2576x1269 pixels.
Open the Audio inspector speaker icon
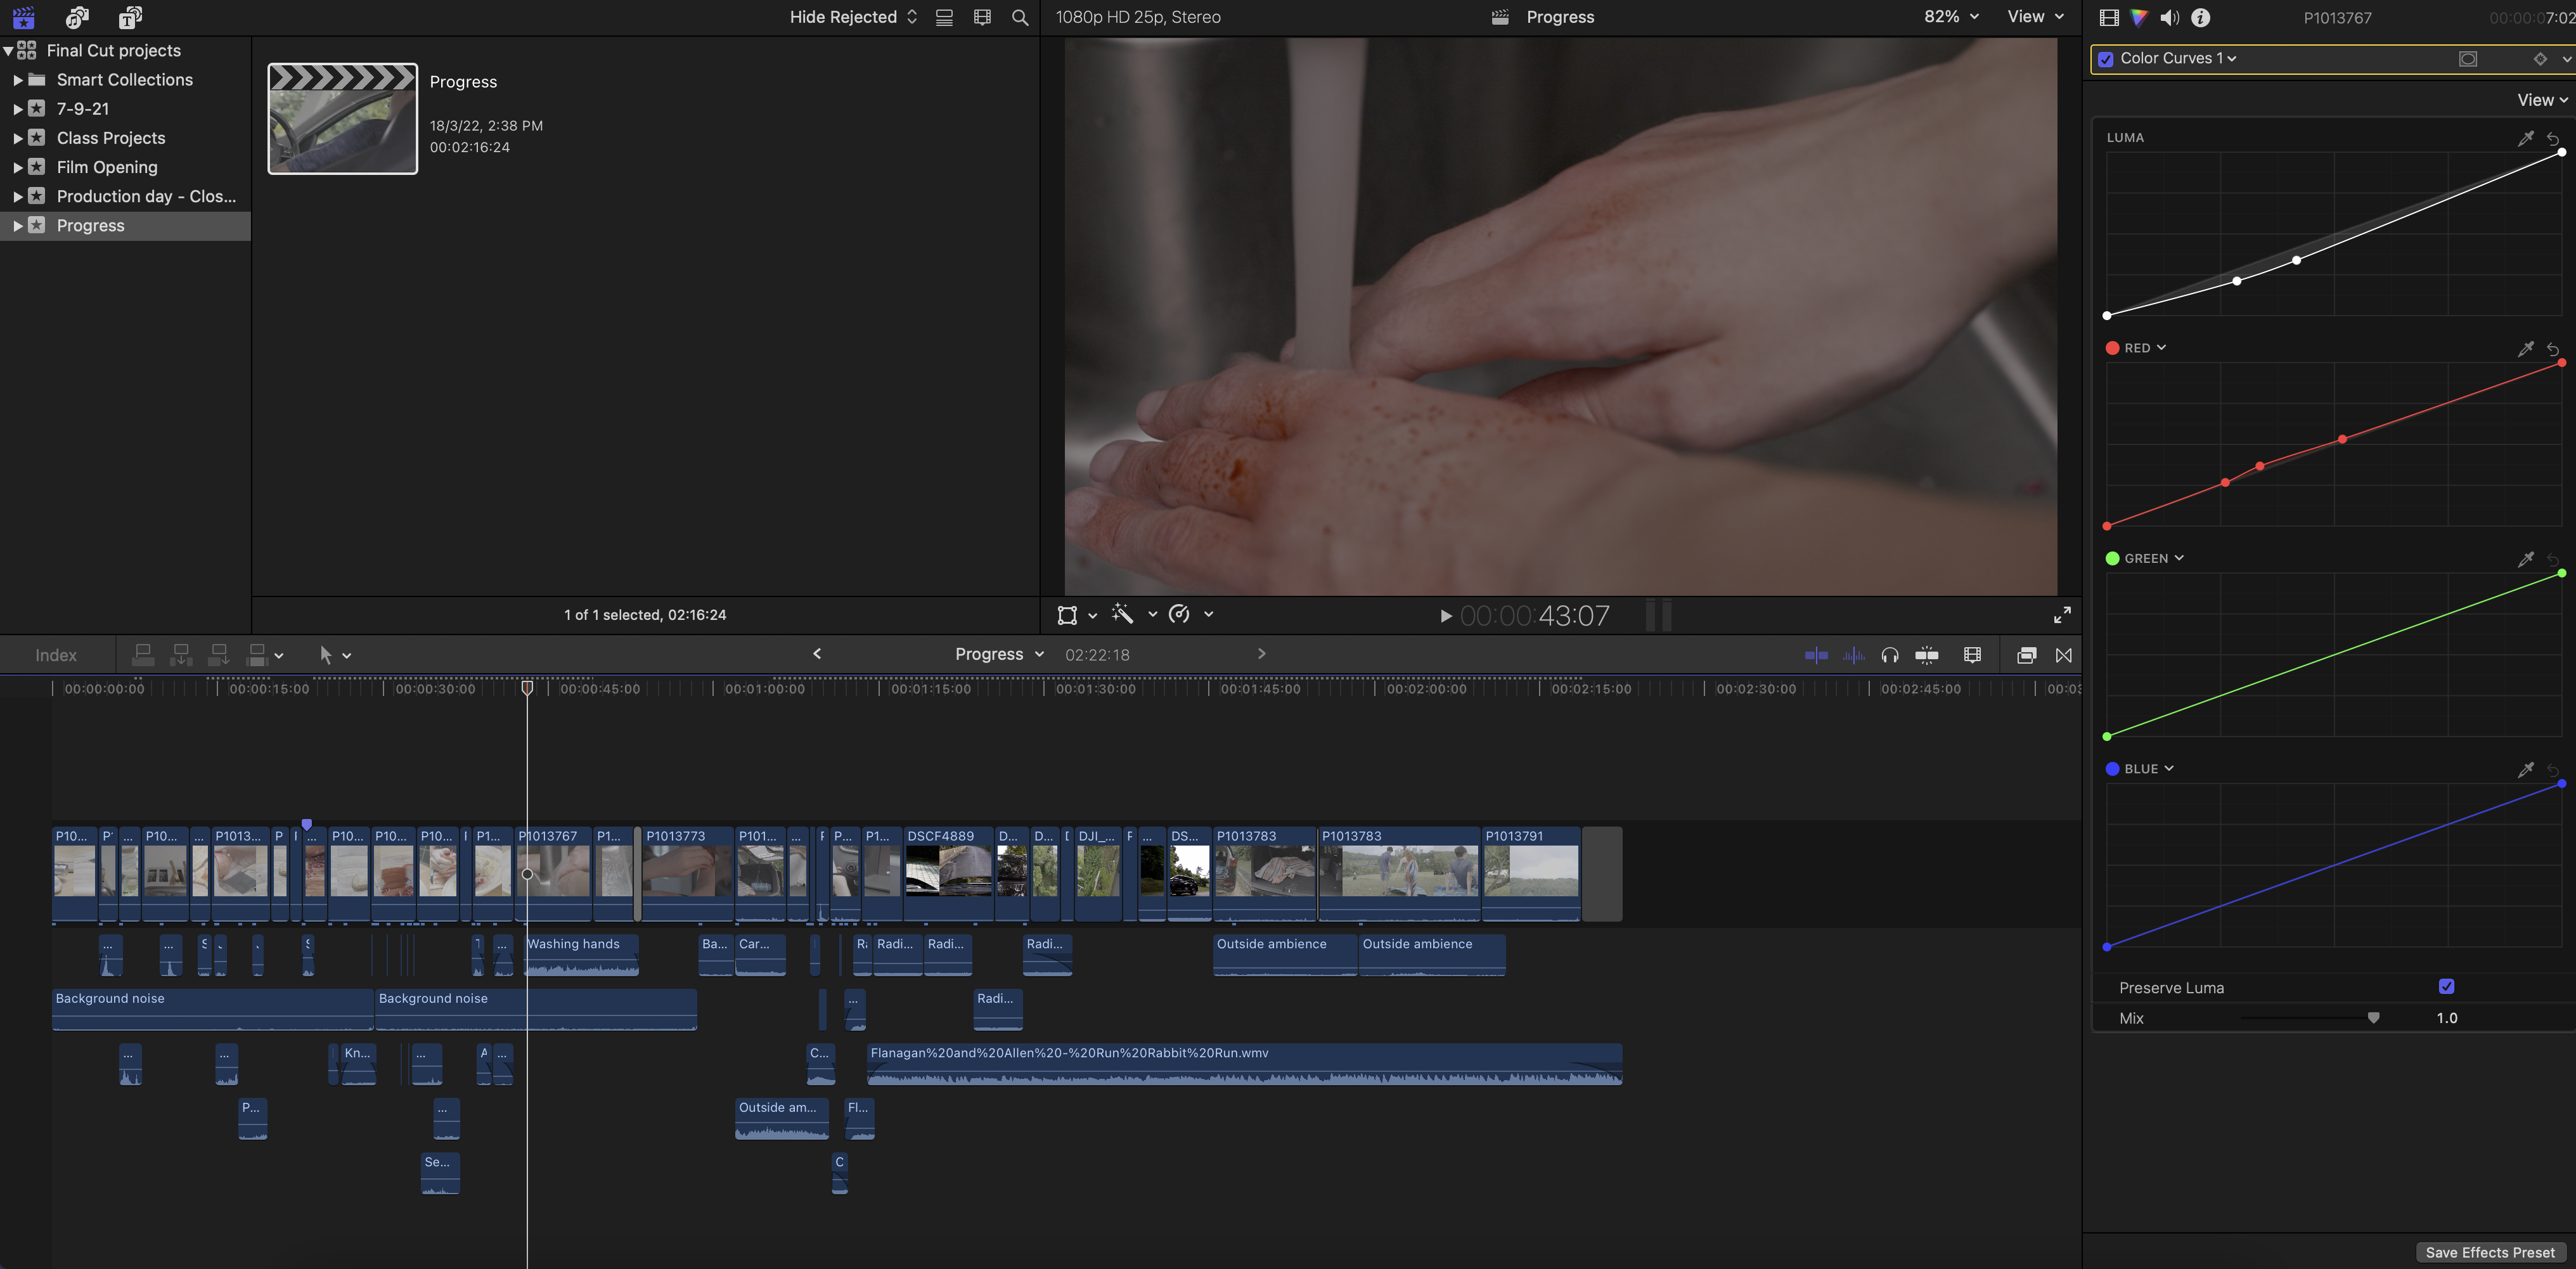point(2169,17)
